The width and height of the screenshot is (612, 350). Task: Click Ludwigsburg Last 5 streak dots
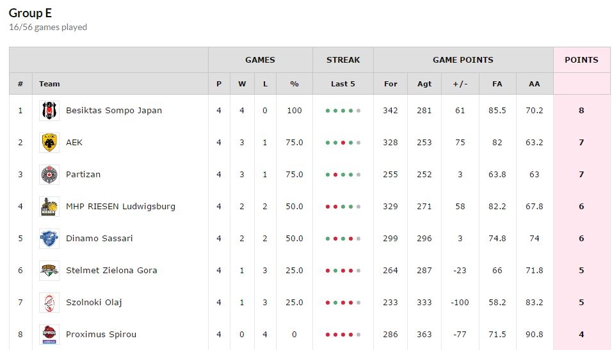click(x=343, y=207)
